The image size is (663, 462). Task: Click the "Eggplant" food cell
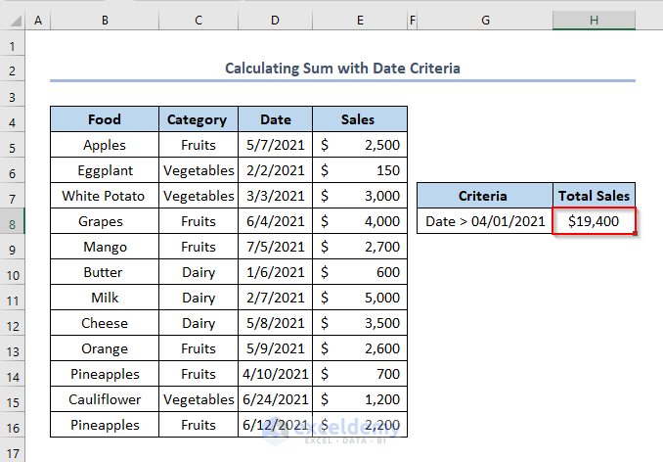pos(105,170)
